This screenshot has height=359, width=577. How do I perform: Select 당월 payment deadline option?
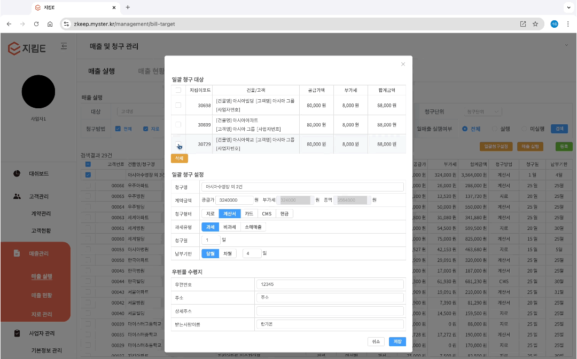(x=210, y=253)
